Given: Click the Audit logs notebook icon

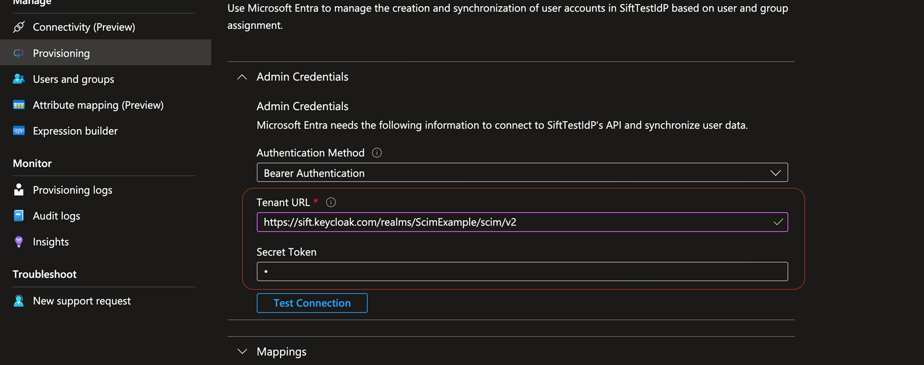Looking at the screenshot, I should pos(19,216).
